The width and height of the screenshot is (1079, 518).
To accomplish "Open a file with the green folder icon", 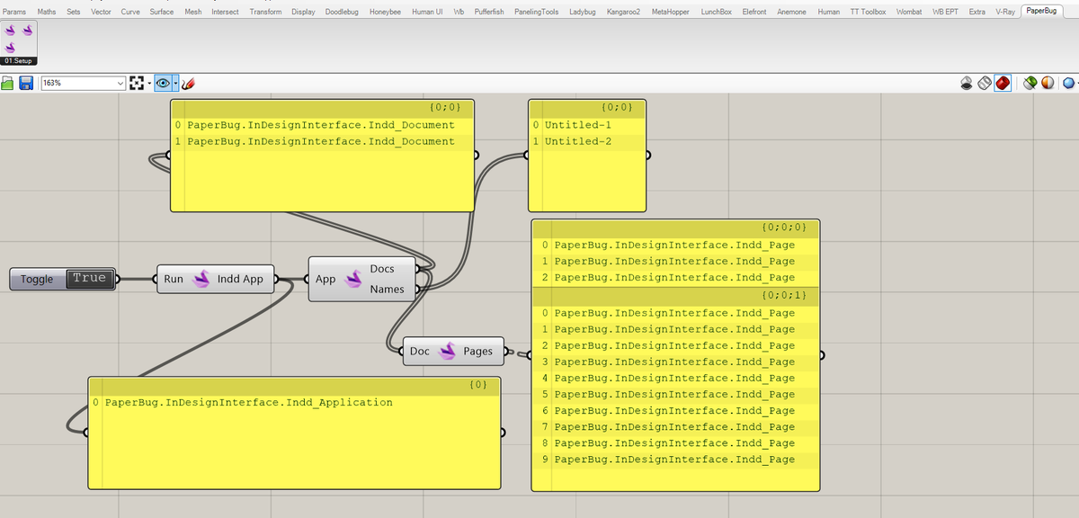I will (8, 83).
